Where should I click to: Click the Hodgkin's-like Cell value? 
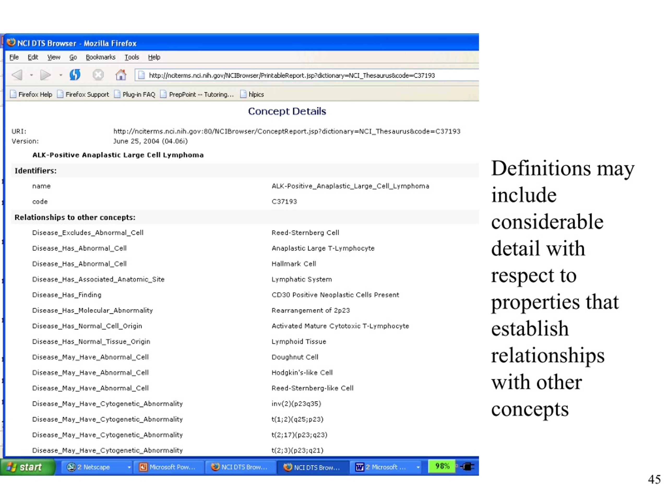coord(302,373)
